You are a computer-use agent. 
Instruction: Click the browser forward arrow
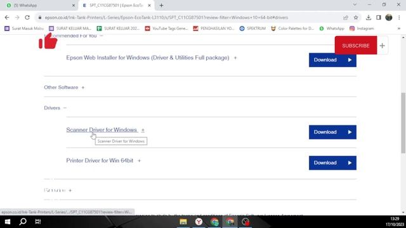[17, 18]
